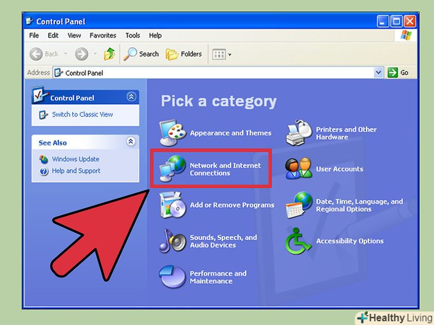Click Date, Time, Language, and Regional Options text
The image size is (434, 325).
coord(359,205)
